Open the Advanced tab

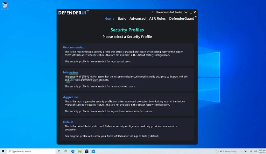(137, 18)
